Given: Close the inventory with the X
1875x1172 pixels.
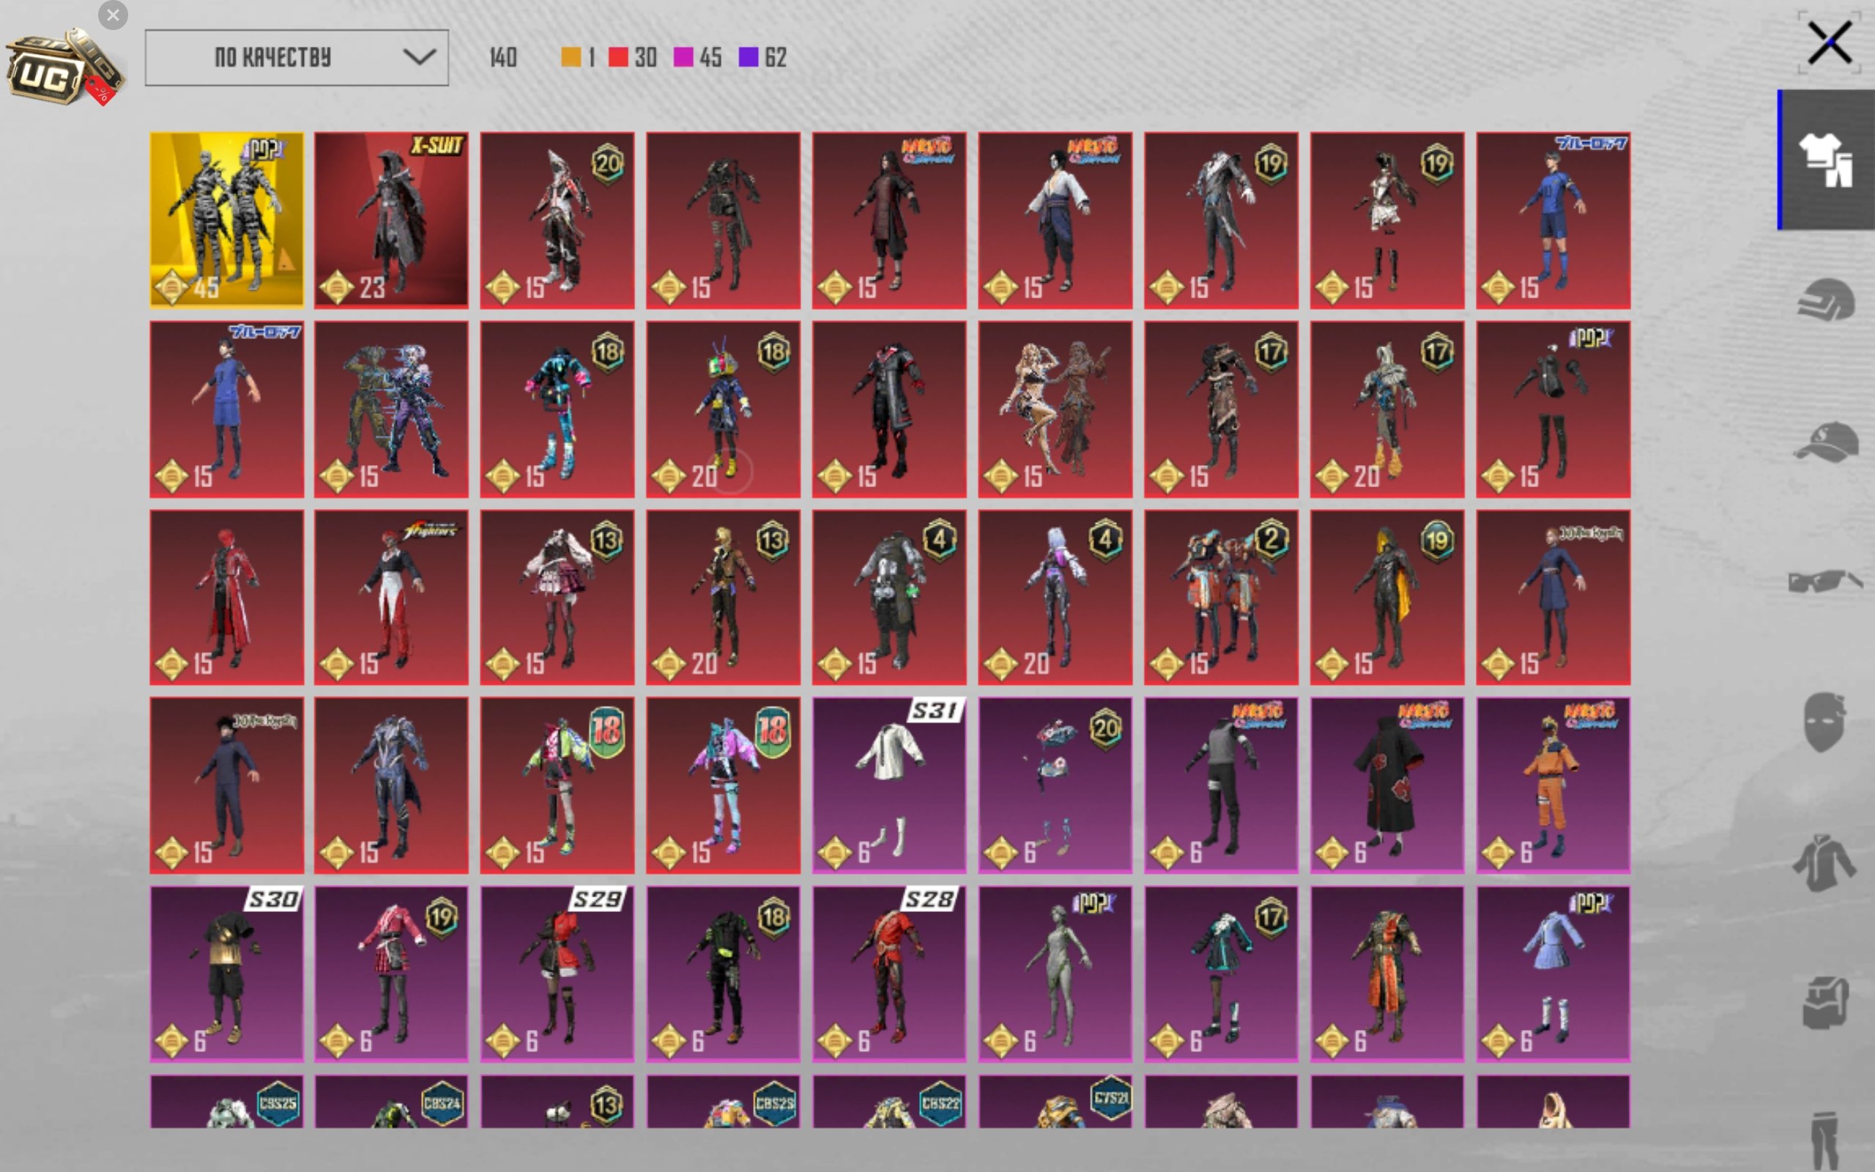Looking at the screenshot, I should (1830, 42).
